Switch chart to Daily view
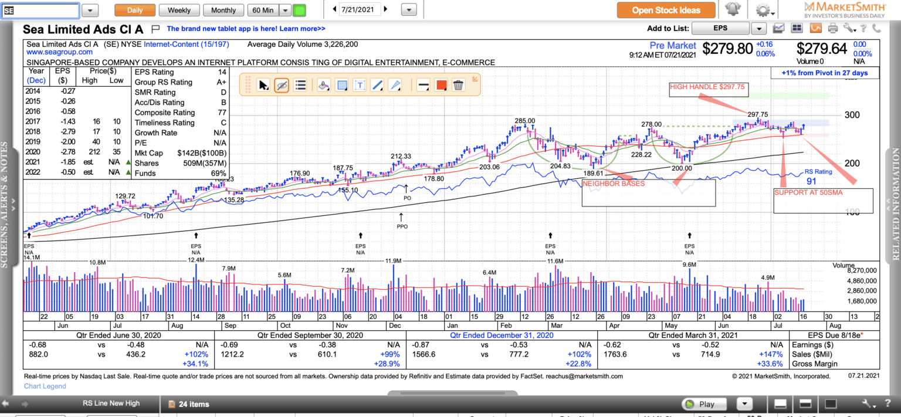This screenshot has height=417, width=901. tap(135, 10)
